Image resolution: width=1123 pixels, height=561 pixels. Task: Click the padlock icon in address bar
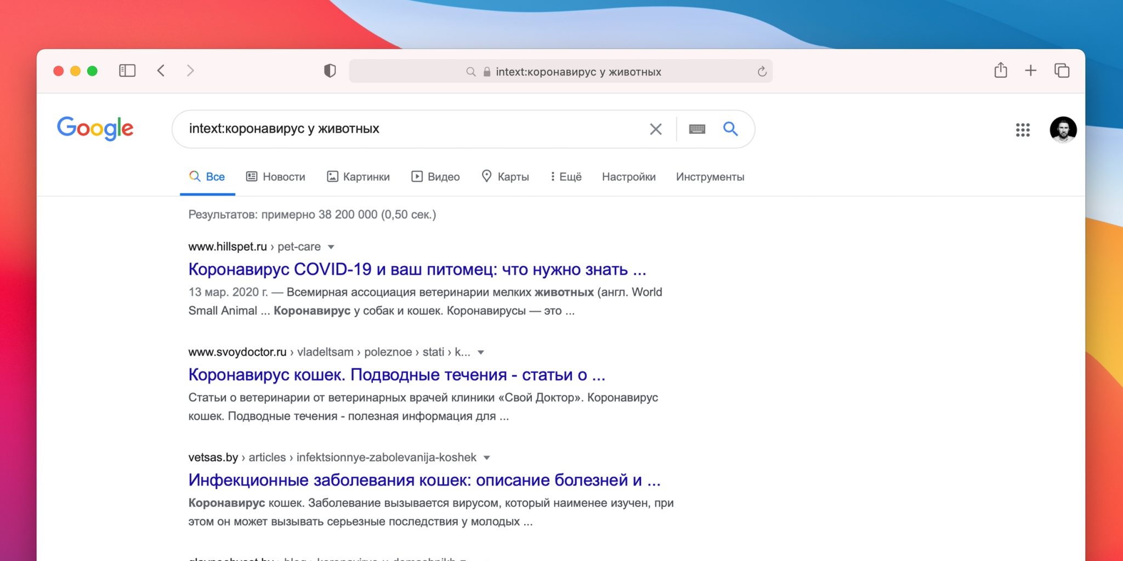pos(486,72)
